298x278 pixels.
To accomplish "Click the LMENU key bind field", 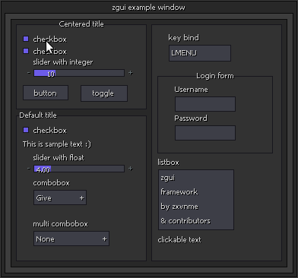I will (200, 53).
